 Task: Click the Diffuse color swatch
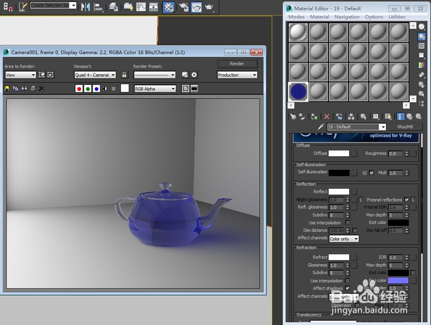coord(339,153)
